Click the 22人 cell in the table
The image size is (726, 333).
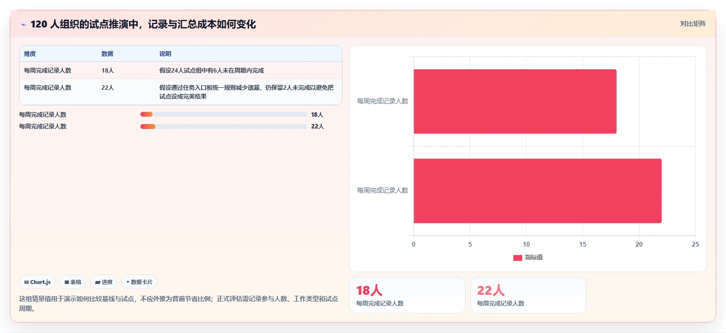point(107,88)
